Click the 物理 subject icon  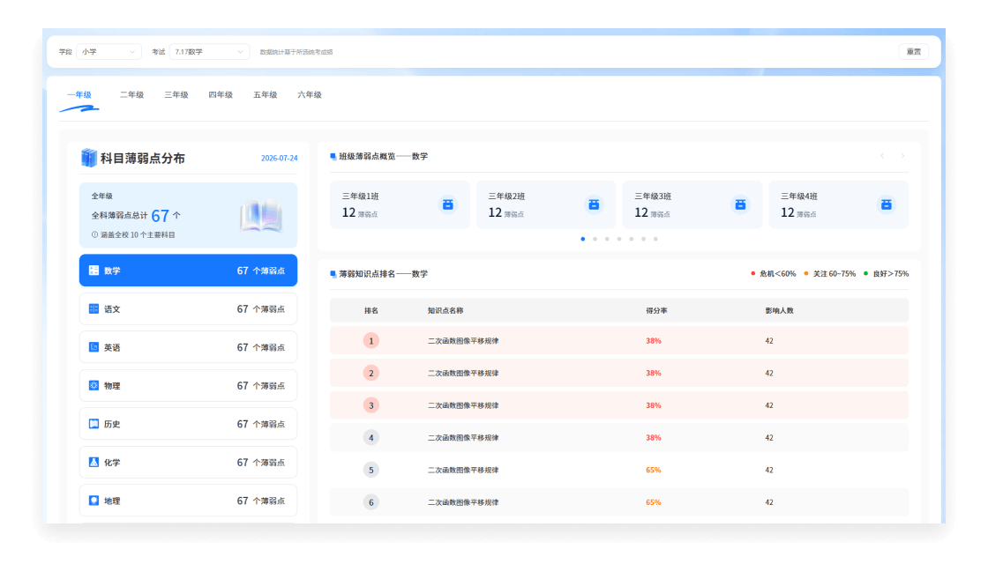point(94,386)
